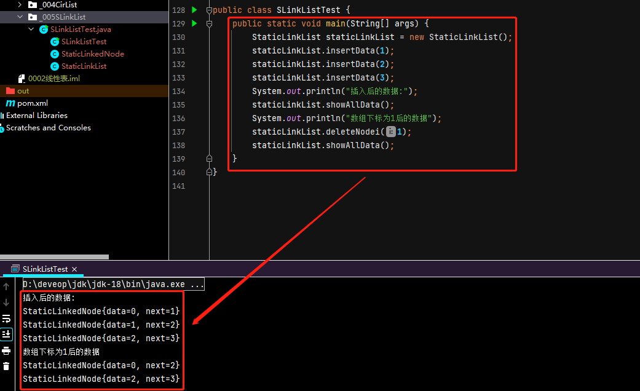Click console line 'data=0, next=1'
The image size is (640, 391).
point(101,311)
